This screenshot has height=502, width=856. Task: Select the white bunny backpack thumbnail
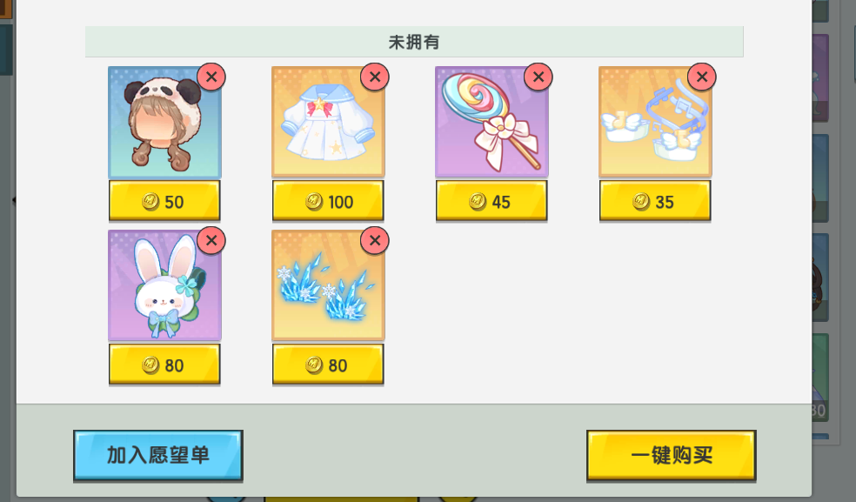click(x=164, y=285)
